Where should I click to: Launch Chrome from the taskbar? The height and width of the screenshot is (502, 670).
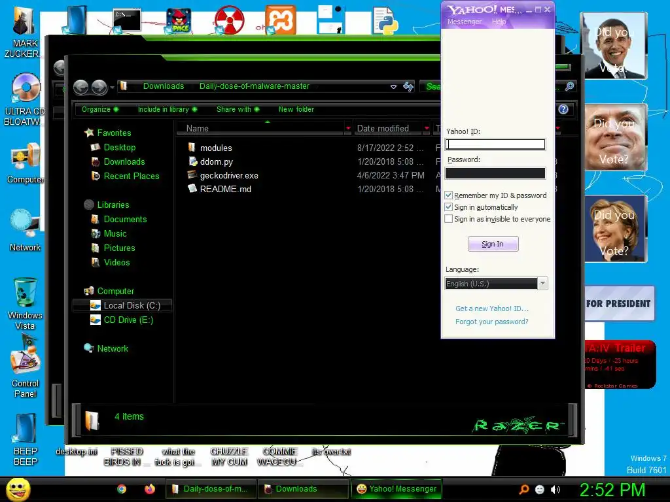pos(122,489)
